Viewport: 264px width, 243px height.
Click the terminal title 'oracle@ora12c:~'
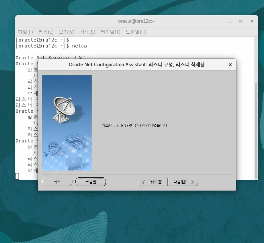tap(136, 21)
